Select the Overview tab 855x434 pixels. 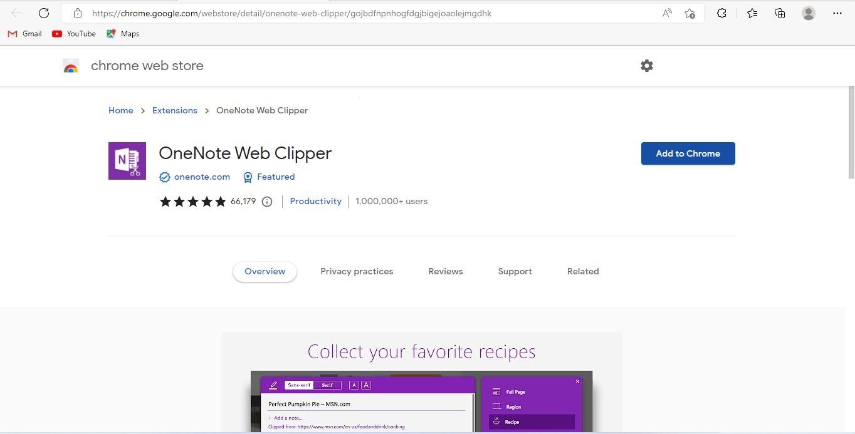point(265,271)
